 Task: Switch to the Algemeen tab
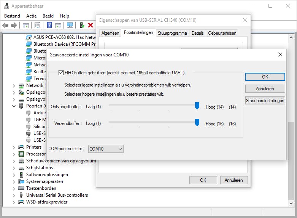[110, 33]
